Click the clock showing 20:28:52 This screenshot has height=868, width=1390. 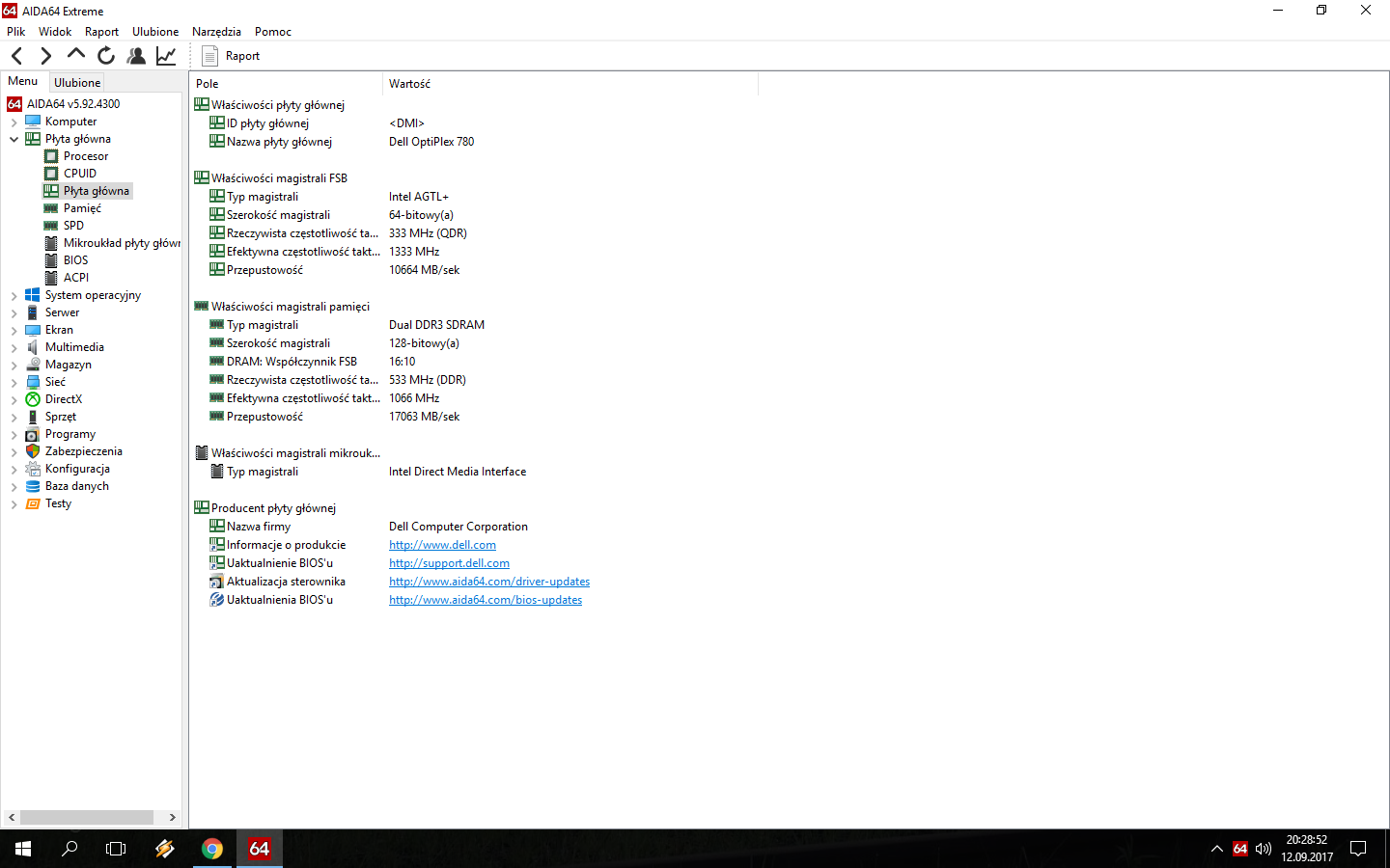(1307, 840)
